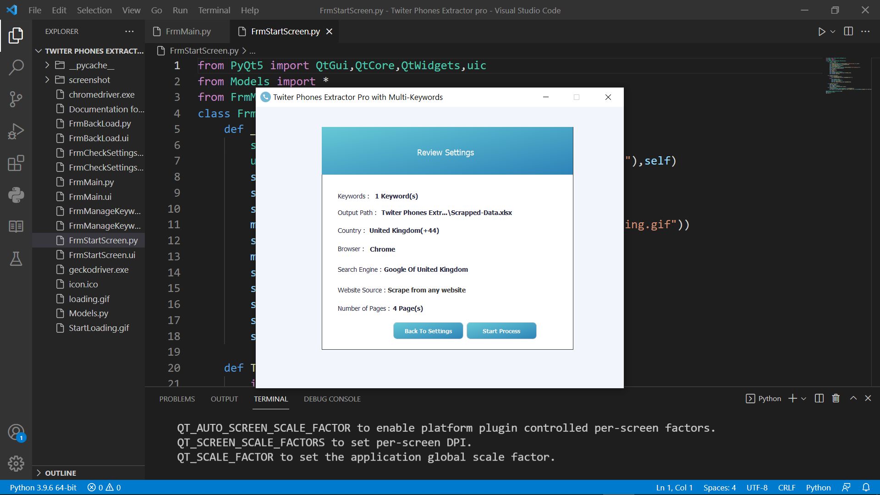Viewport: 880px width, 495px height.
Task: Open run options dropdown arrow beside play
Action: pos(833,32)
